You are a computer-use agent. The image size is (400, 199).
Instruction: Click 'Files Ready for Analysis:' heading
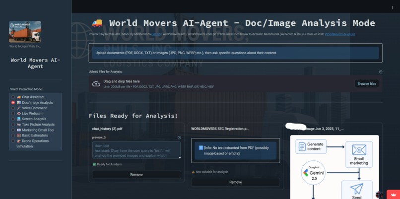tap(133, 116)
